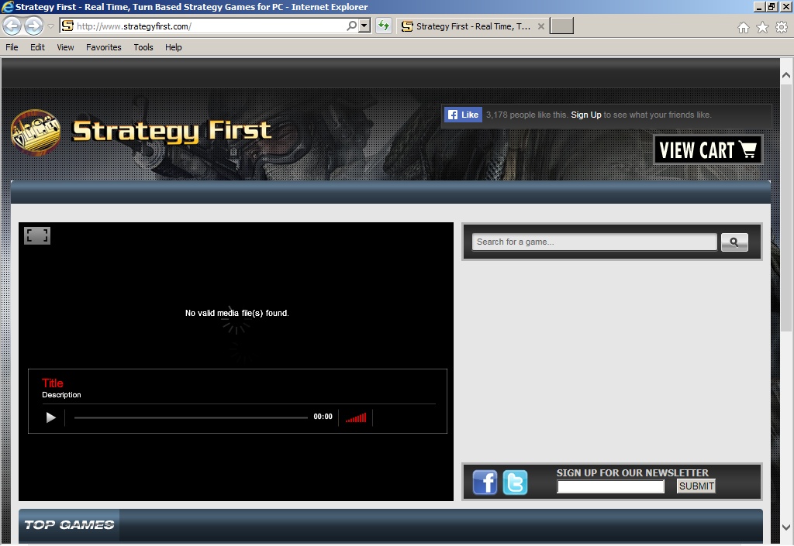Expand the address bar autocomplete dropdown arrow
This screenshot has height=546, width=794.
(364, 26)
